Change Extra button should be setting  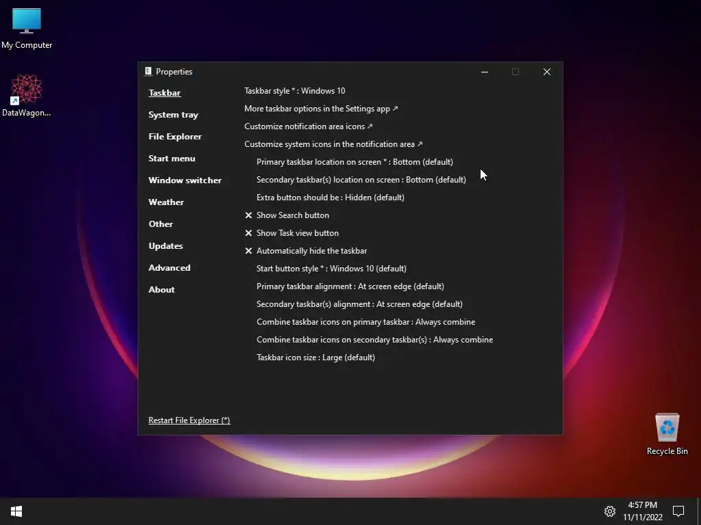(331, 198)
